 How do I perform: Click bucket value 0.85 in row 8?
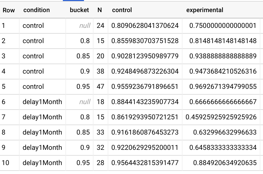83,132
